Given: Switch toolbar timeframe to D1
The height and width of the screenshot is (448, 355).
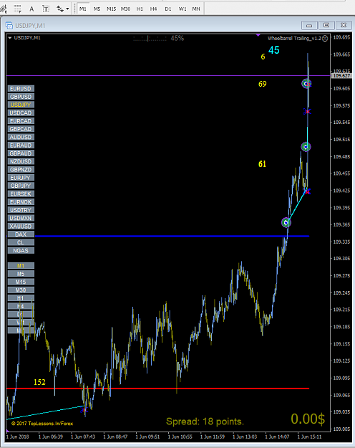Looking at the screenshot, I should tap(167, 9).
